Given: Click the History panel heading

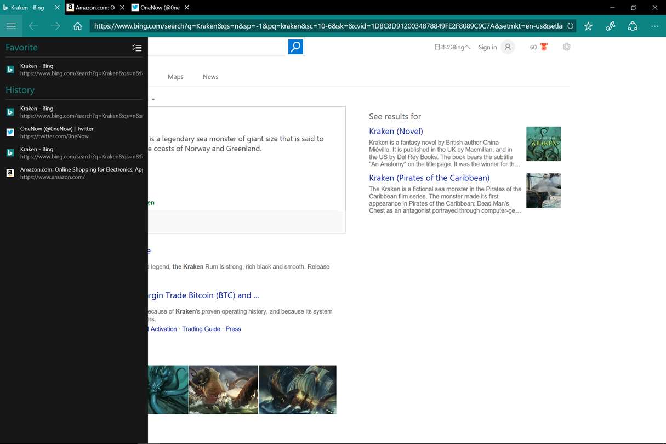Looking at the screenshot, I should coord(20,90).
